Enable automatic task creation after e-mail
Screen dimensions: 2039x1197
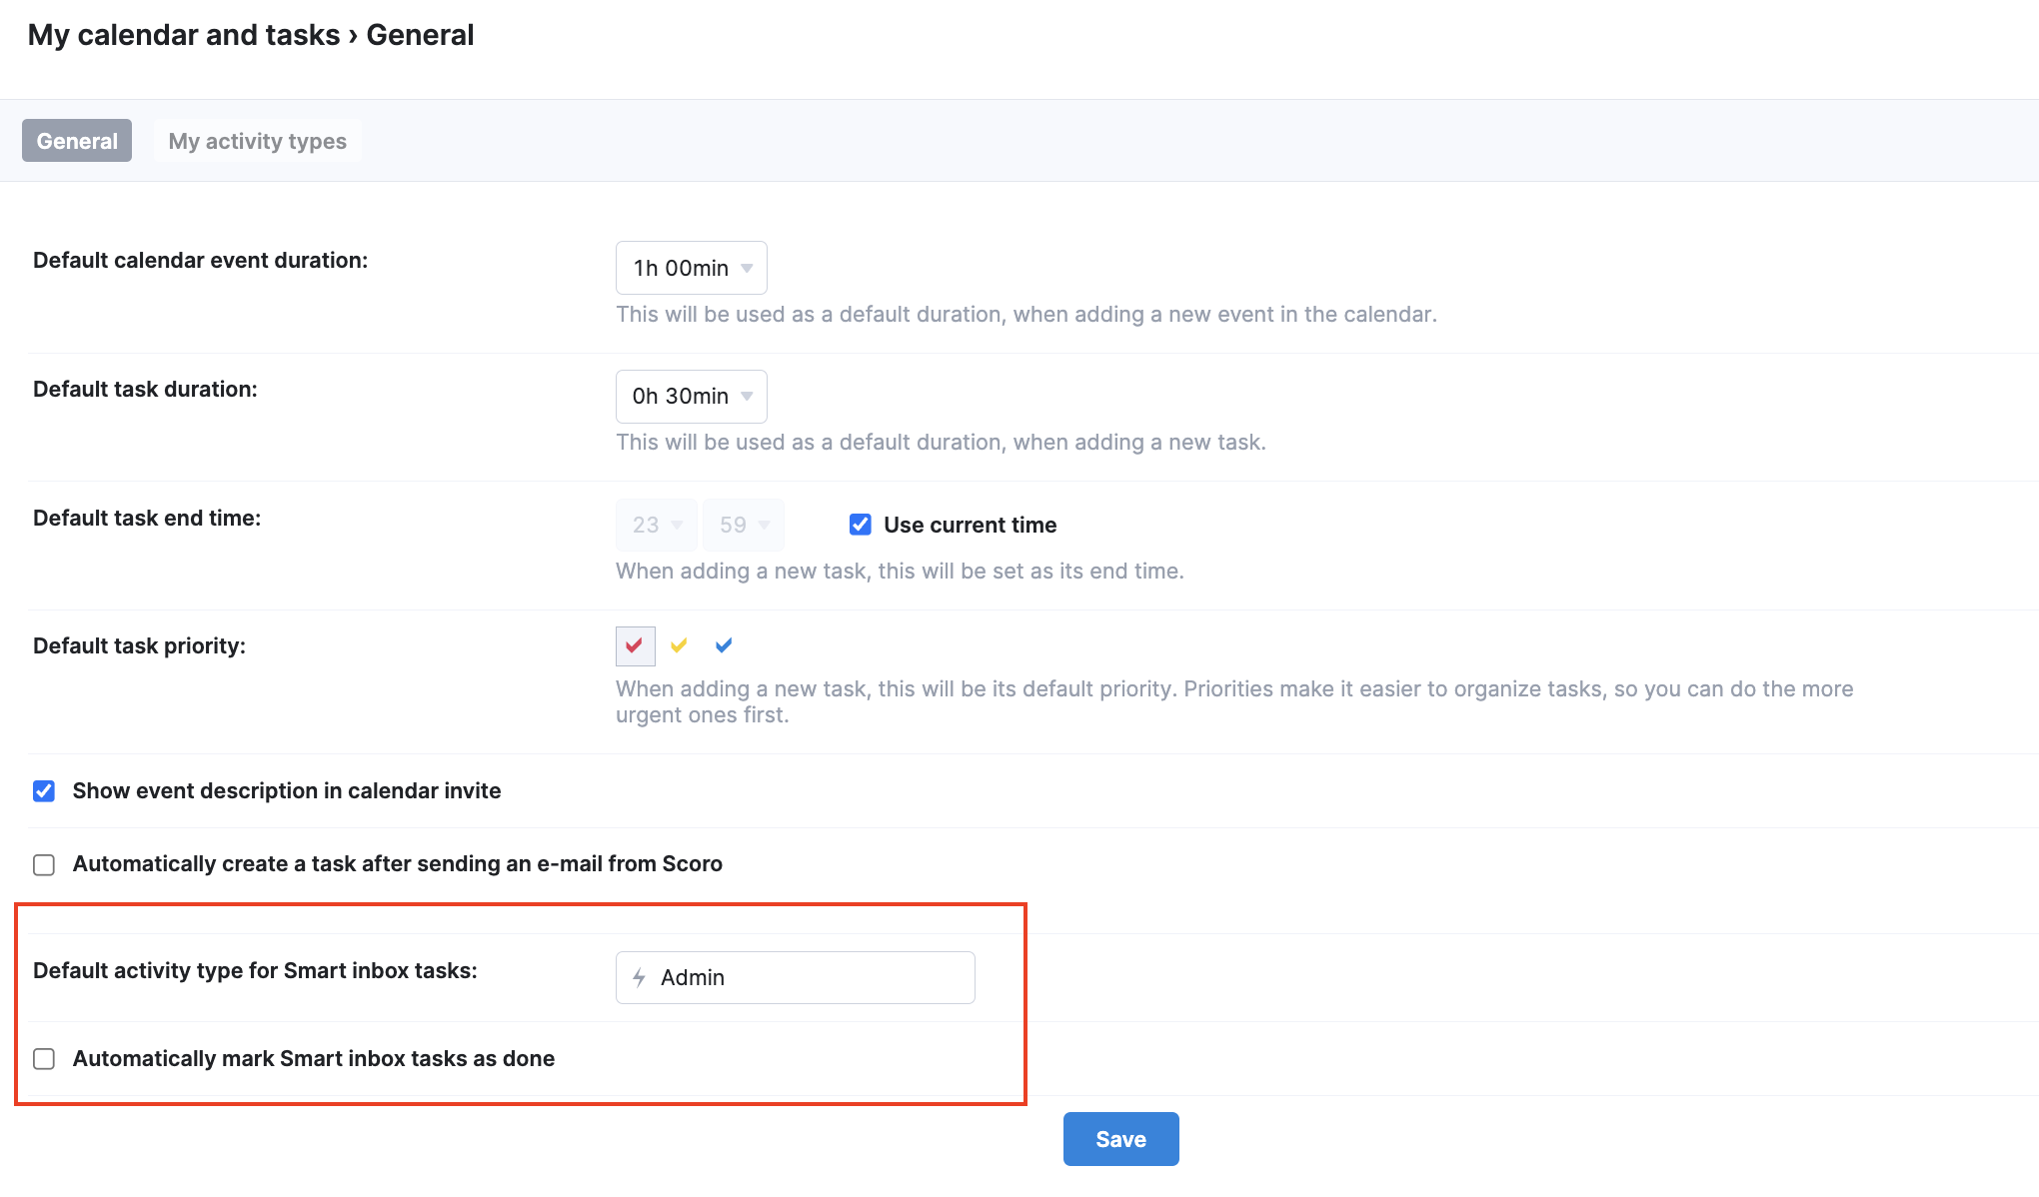(x=44, y=864)
